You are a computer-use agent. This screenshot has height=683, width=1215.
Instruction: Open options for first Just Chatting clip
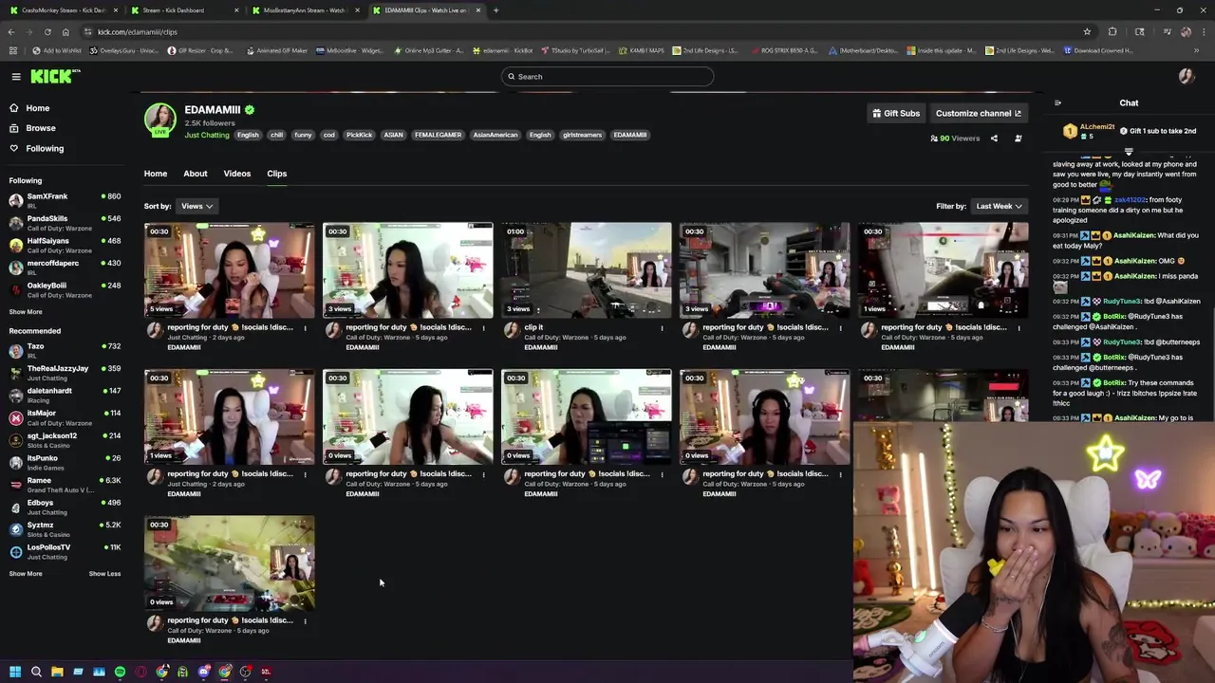(305, 327)
